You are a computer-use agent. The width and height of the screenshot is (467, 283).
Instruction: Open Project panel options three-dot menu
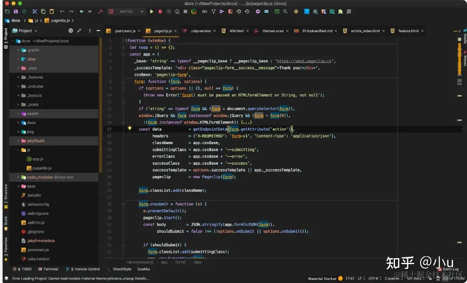click(x=89, y=31)
